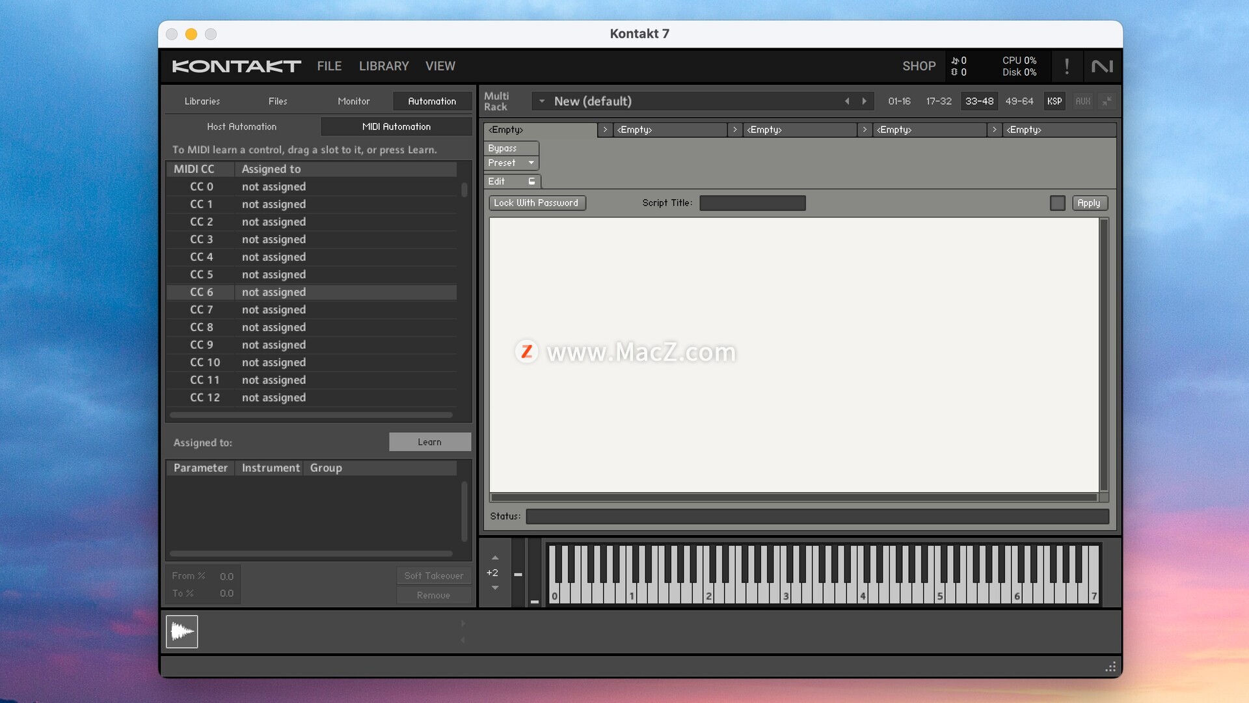The height and width of the screenshot is (703, 1249).
Task: Open the multi preset dropdown arrow
Action: tap(542, 101)
